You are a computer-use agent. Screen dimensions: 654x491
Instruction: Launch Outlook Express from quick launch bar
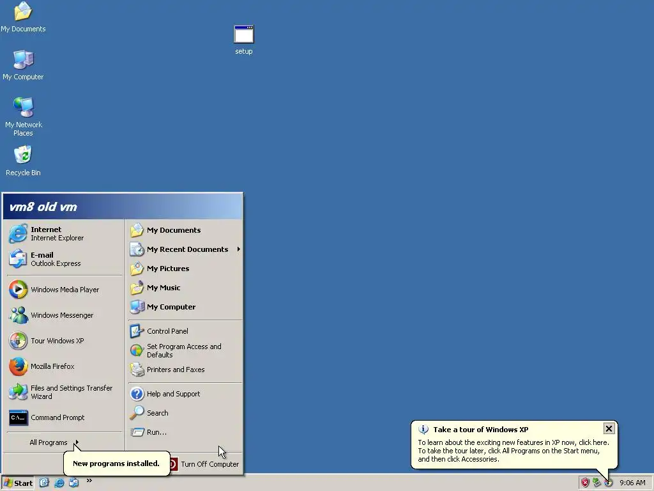coord(74,483)
